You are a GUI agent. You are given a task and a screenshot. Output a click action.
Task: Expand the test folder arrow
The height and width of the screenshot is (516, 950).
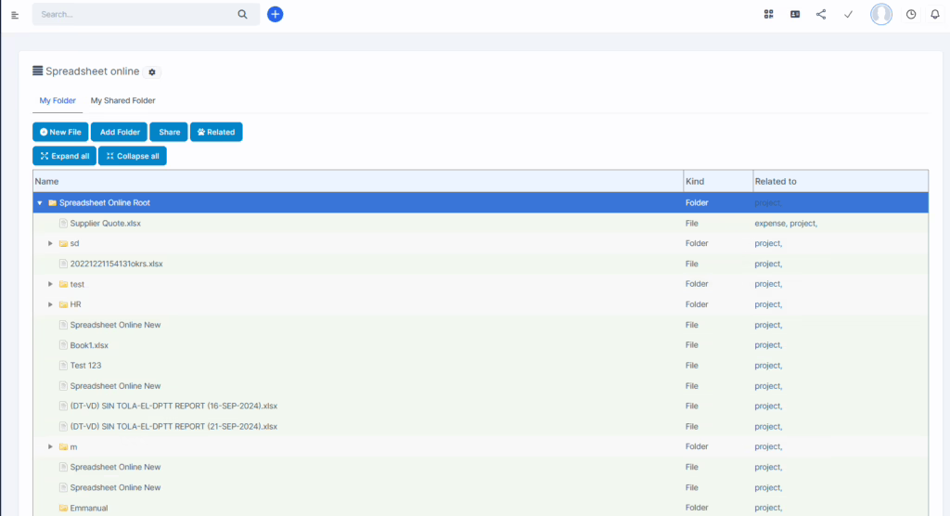[x=51, y=284]
